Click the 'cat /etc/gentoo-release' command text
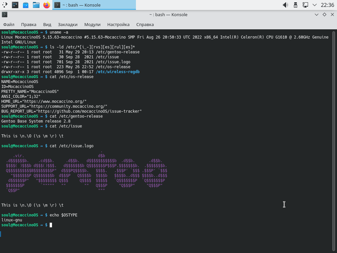The width and height of the screenshot is (337, 253). coord(76,116)
